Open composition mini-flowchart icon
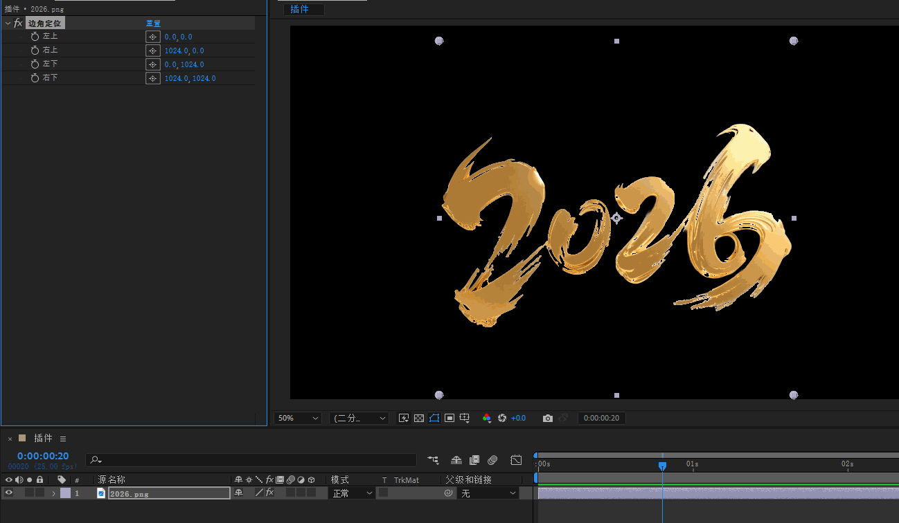Screen dimensions: 899x523 pyautogui.click(x=433, y=459)
